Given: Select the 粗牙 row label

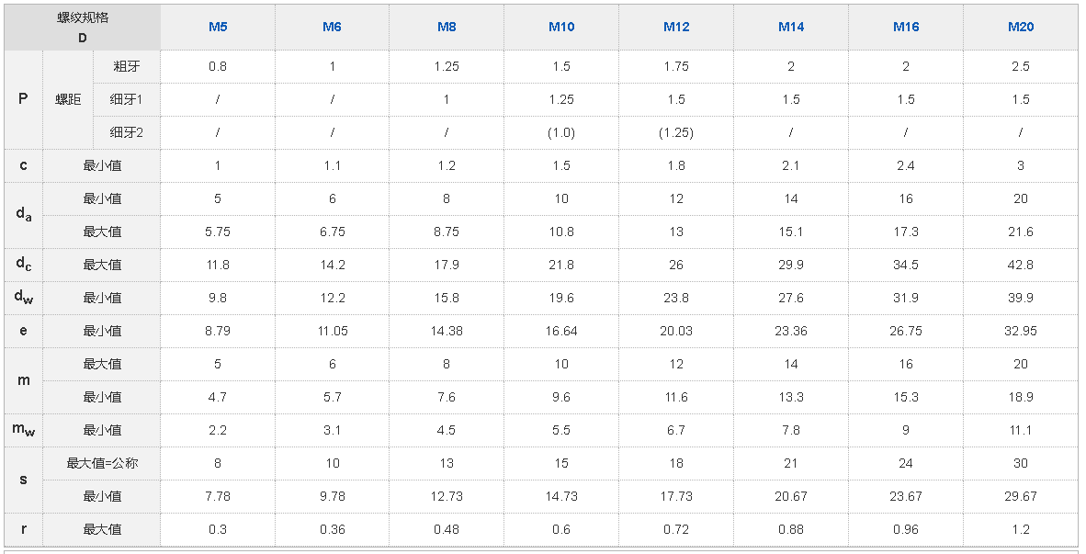Looking at the screenshot, I should (x=127, y=66).
